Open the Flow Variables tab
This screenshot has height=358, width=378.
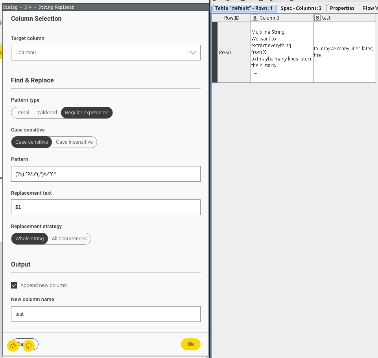coord(369,8)
